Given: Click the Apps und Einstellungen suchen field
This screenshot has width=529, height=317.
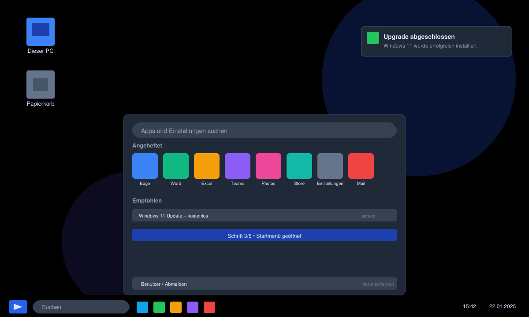Looking at the screenshot, I should 264,130.
